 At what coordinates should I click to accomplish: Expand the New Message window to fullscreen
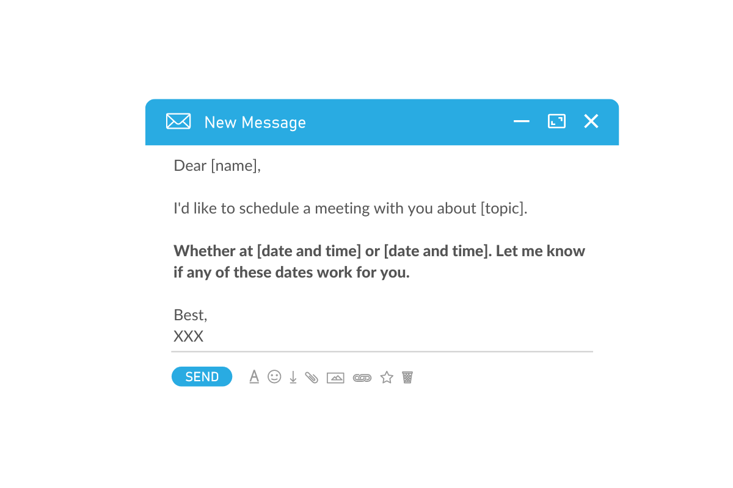(556, 121)
